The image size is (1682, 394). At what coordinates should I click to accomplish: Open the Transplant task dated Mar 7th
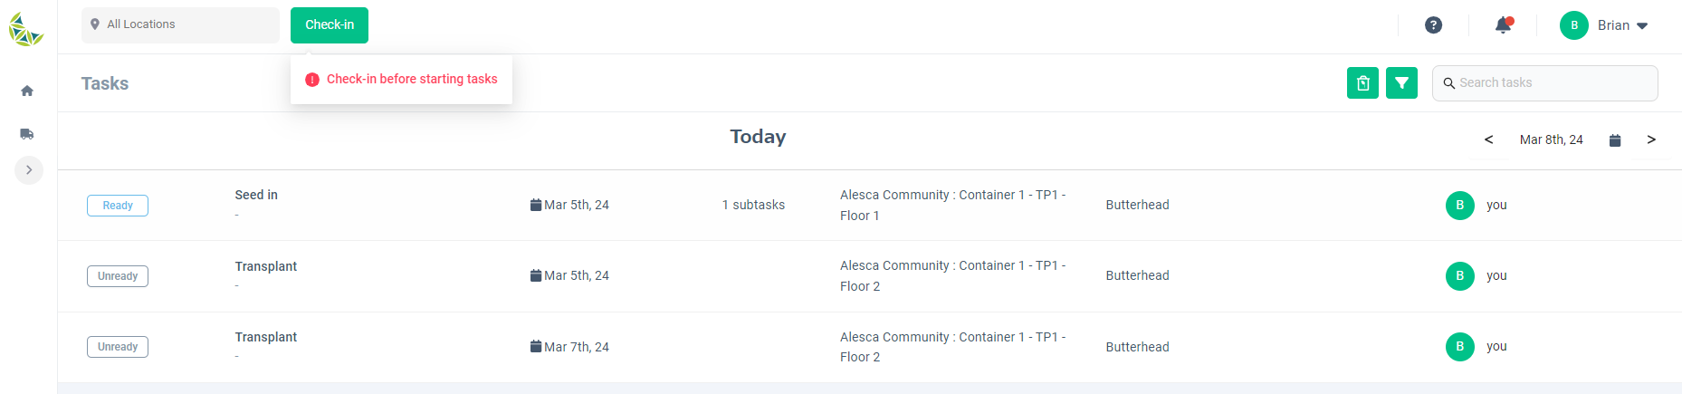click(869, 347)
